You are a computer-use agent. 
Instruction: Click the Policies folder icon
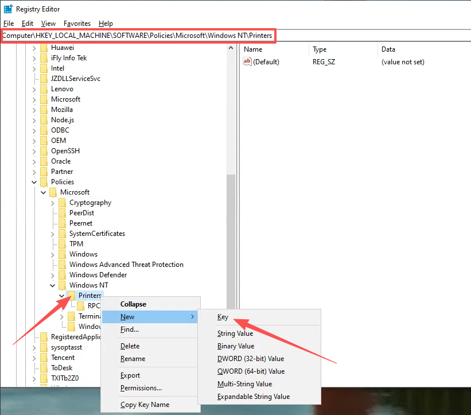click(x=44, y=182)
